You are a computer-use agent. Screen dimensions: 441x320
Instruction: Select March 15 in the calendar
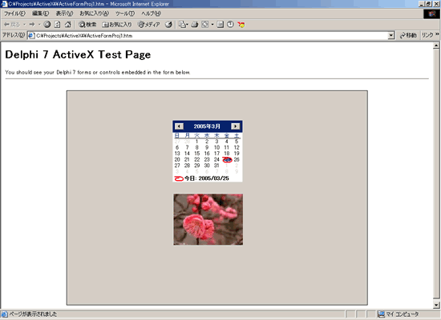(197, 154)
